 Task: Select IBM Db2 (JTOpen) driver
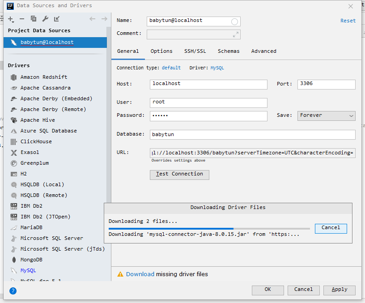tap(45, 217)
